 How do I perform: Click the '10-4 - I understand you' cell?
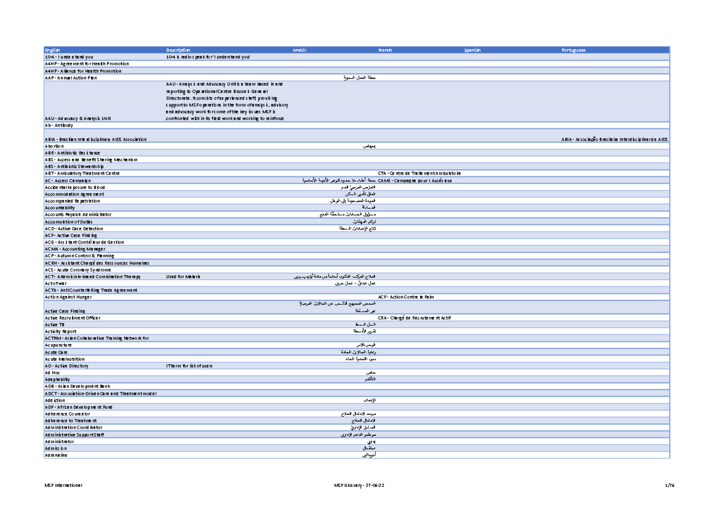point(69,57)
